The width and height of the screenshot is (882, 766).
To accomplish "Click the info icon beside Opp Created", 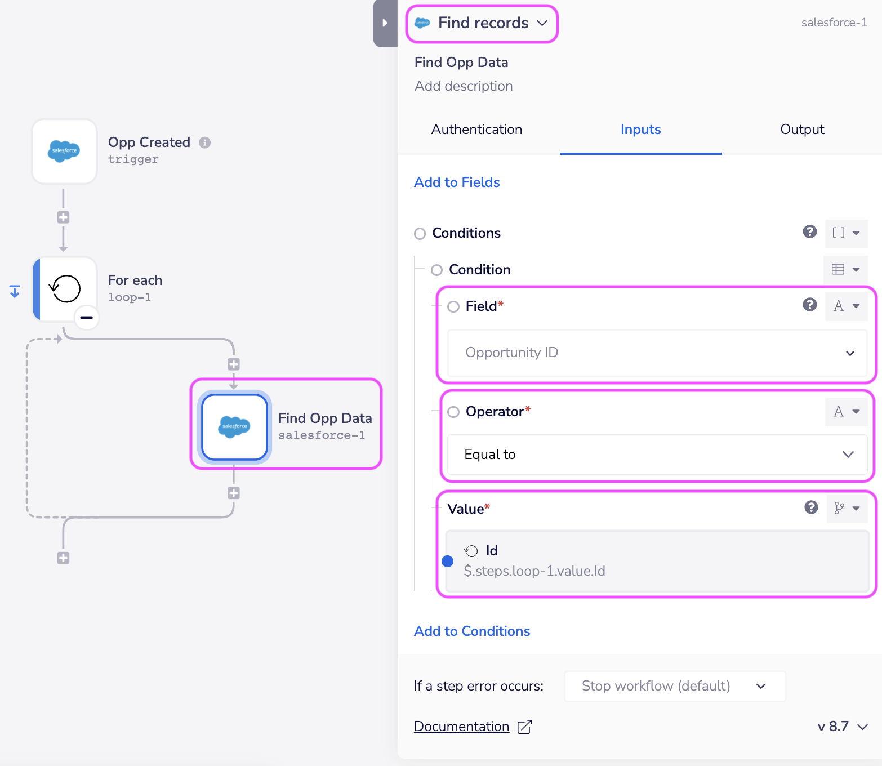I will [205, 142].
